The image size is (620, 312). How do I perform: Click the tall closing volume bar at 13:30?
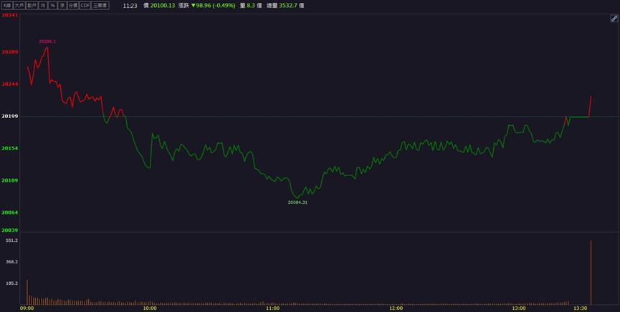tap(591, 273)
